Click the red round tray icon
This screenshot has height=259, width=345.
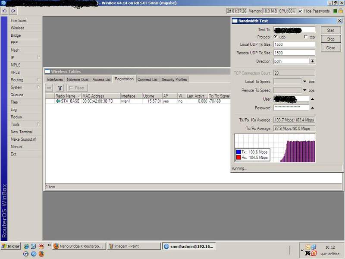point(314,253)
